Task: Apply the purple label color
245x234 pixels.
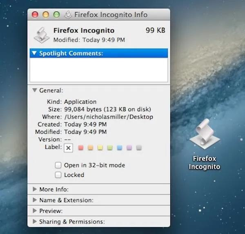Action: (129, 148)
